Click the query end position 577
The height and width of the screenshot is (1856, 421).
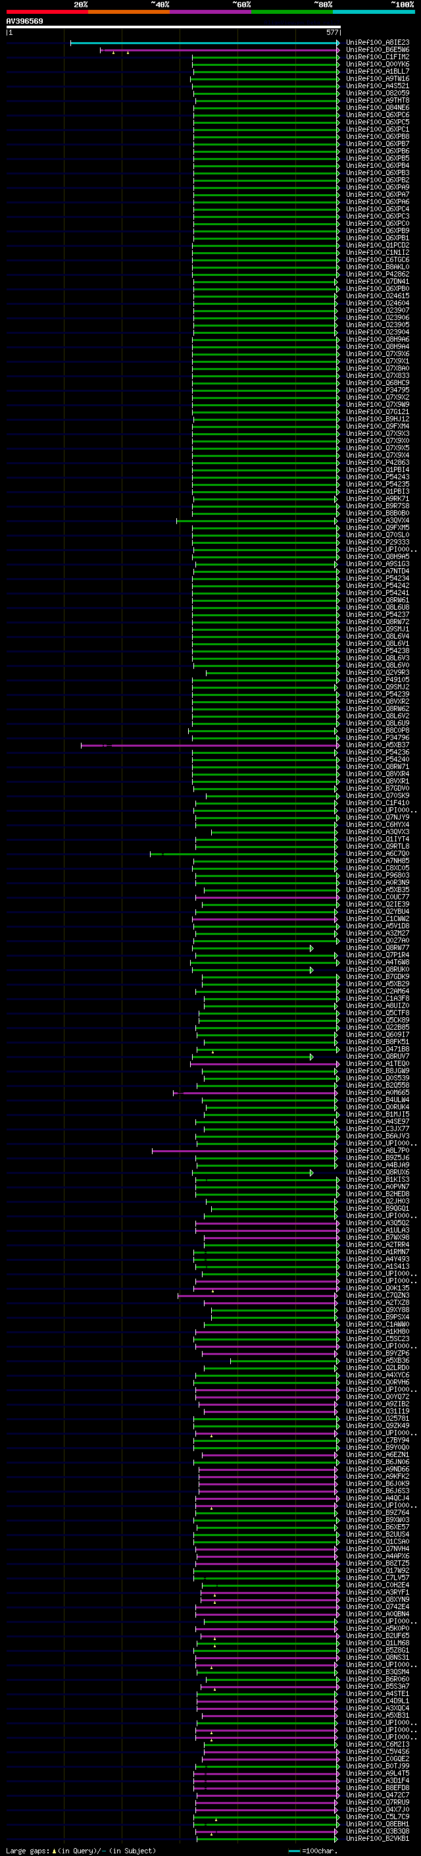point(332,32)
